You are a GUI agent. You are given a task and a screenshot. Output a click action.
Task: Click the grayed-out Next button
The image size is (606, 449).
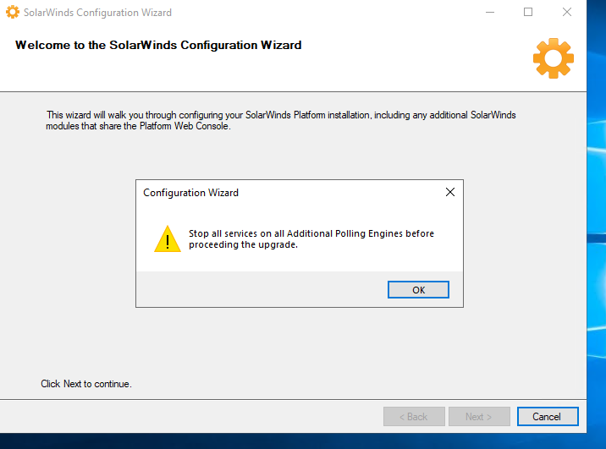click(479, 416)
